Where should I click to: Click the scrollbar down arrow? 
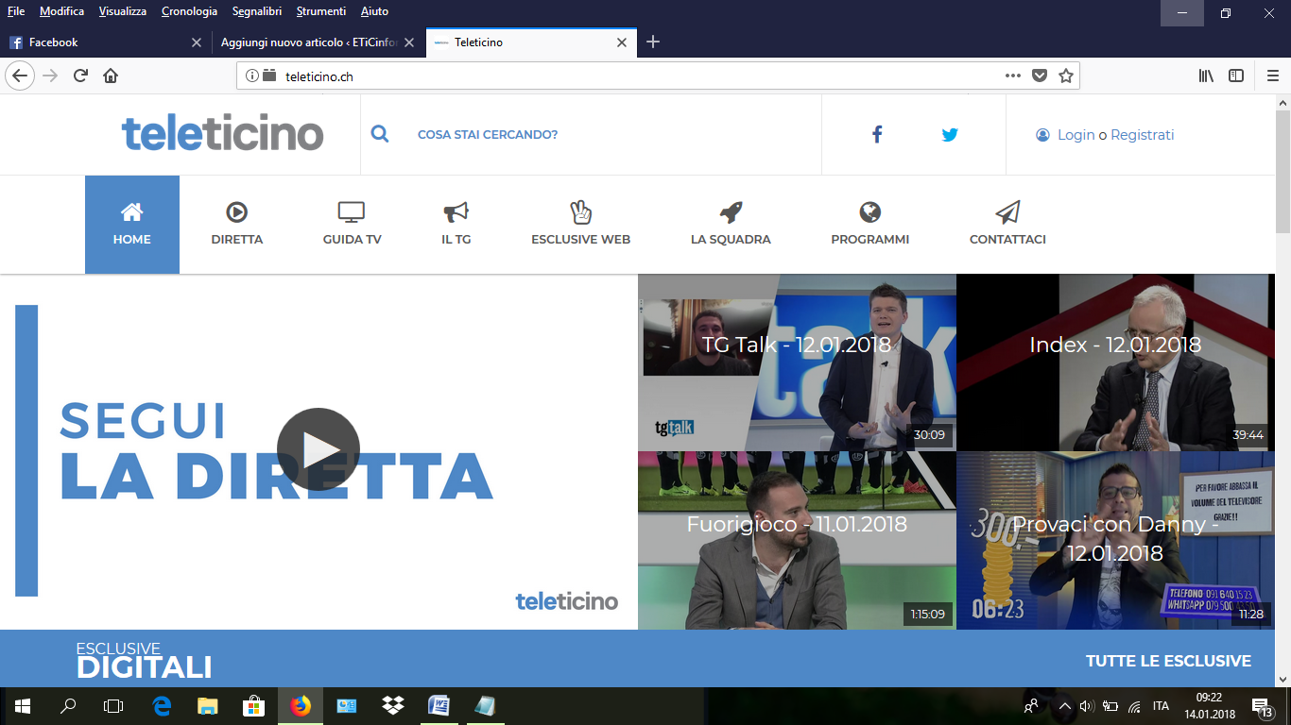click(1282, 679)
